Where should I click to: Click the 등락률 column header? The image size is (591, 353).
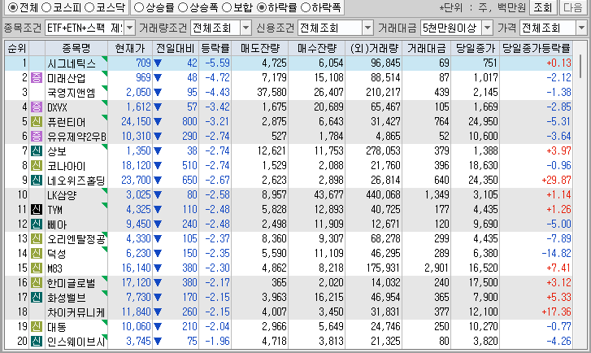click(215, 48)
